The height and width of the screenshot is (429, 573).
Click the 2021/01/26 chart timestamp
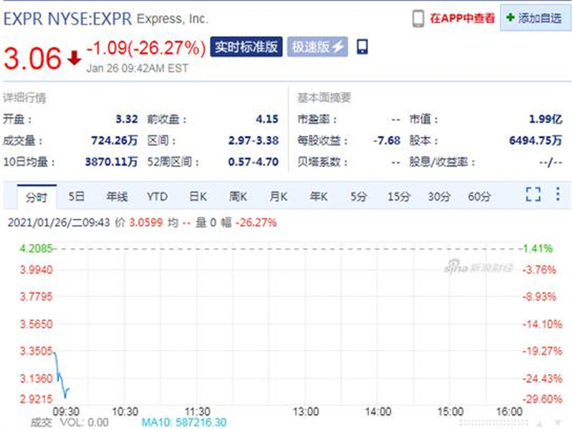click(59, 222)
